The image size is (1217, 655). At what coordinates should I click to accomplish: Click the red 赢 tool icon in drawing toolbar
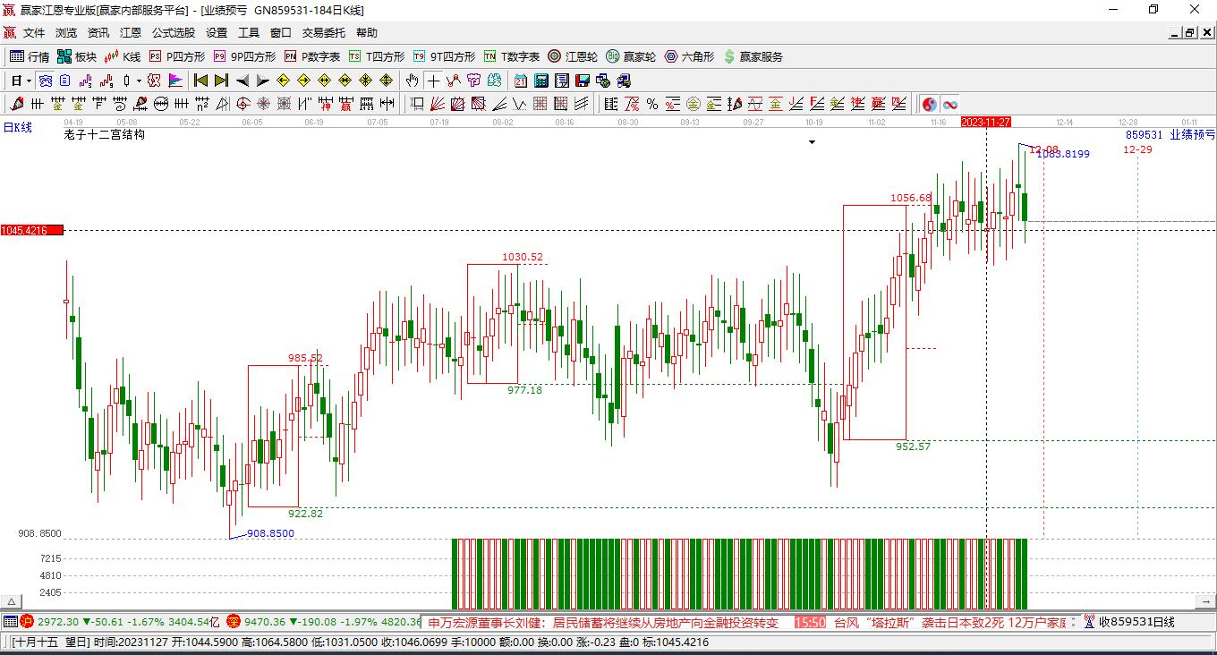pyautogui.click(x=345, y=104)
